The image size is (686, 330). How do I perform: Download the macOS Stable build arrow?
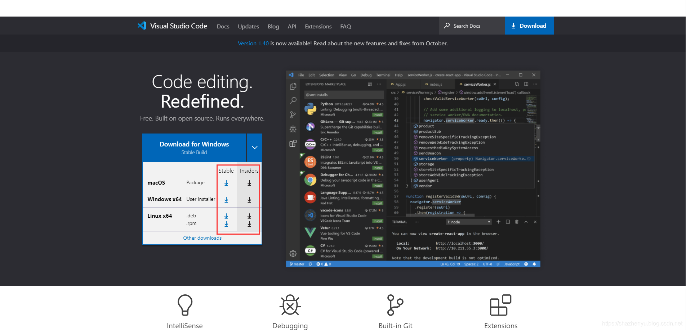pos(226,183)
